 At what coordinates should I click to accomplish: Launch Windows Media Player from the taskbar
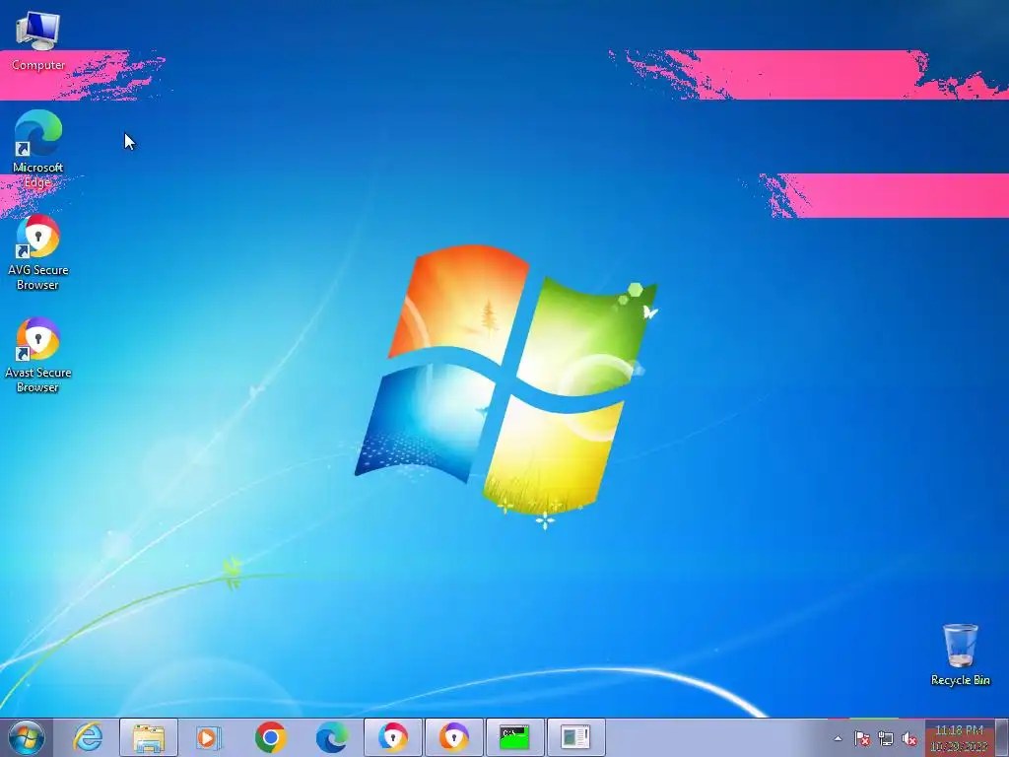[x=209, y=737]
